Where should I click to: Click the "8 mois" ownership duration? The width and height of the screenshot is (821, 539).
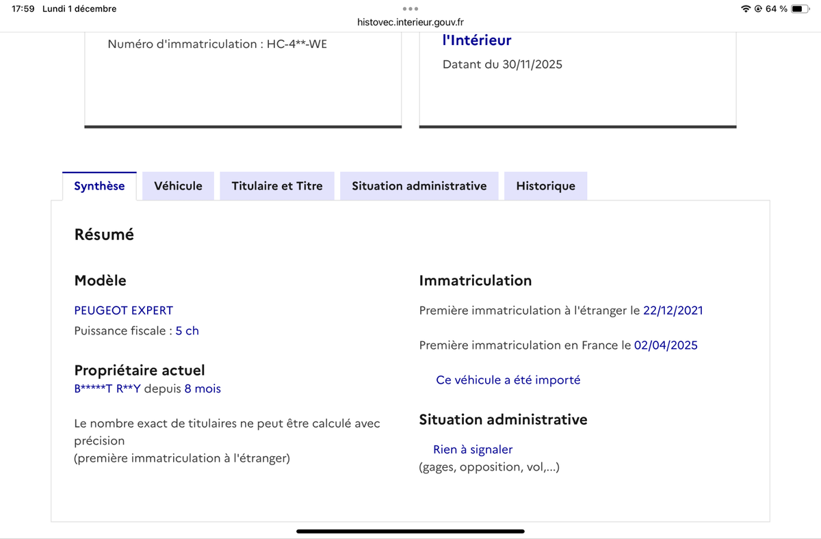pyautogui.click(x=203, y=389)
